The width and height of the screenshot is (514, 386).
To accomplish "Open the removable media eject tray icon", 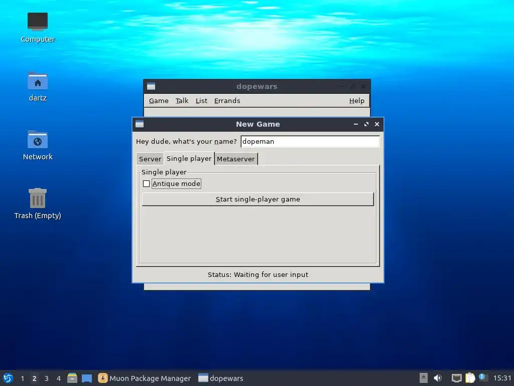I will pos(424,378).
